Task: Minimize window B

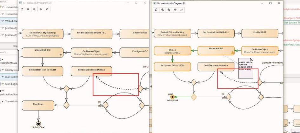Action: click(262, 3)
